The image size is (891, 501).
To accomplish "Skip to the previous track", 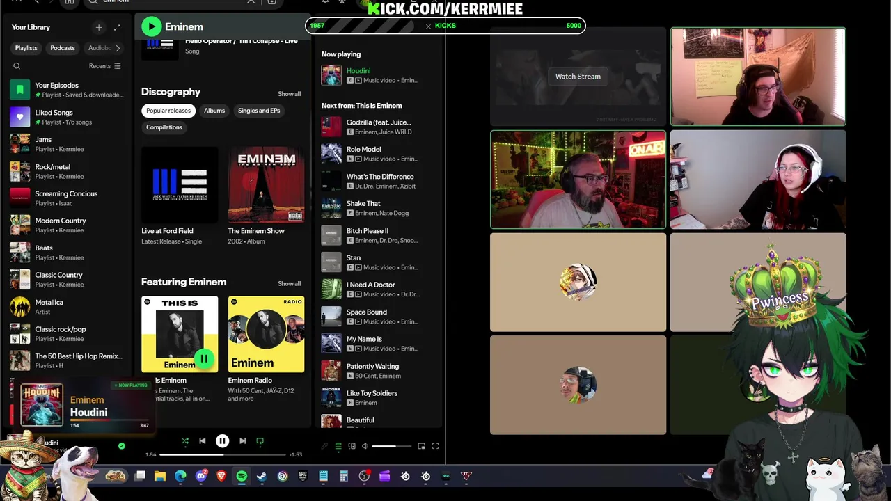I will (203, 441).
